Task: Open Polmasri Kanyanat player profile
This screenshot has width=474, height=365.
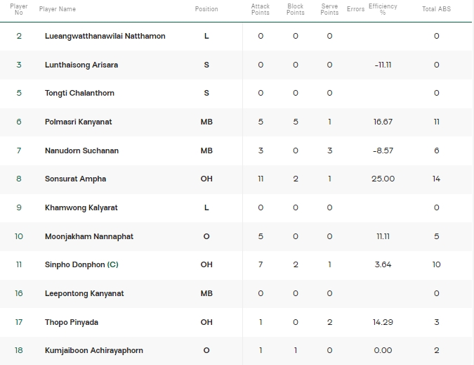Action: 78,122
